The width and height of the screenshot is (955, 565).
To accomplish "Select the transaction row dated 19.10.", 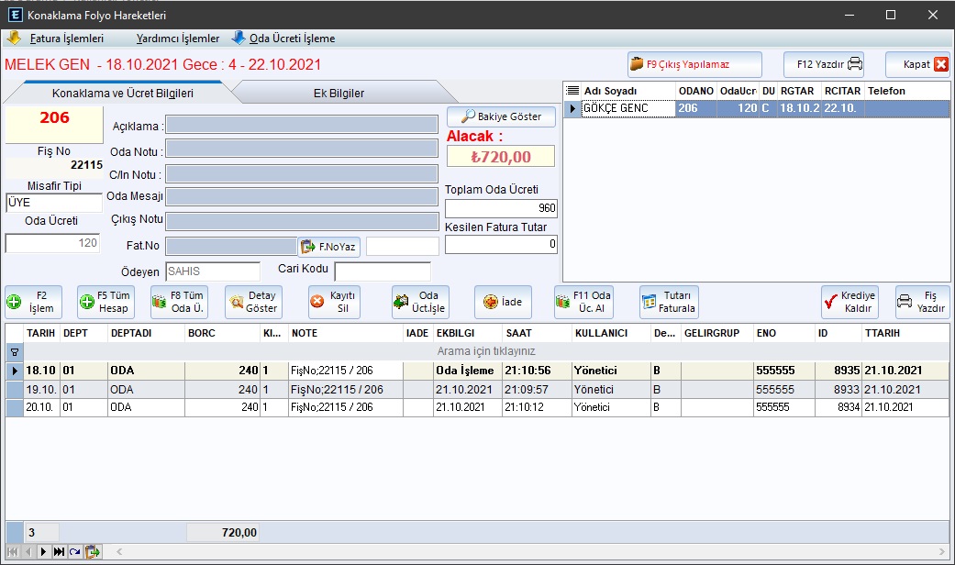I will click(477, 389).
